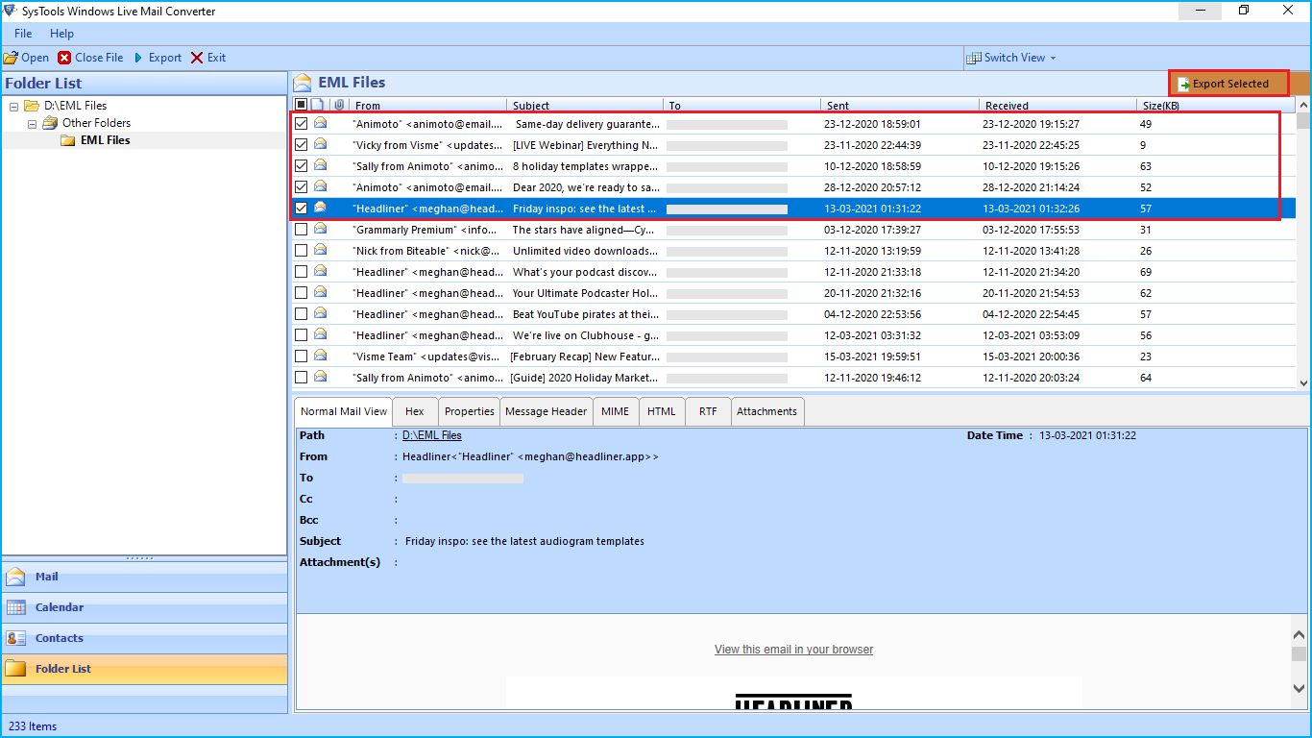Image resolution: width=1312 pixels, height=738 pixels.
Task: Switch to the Message Header tab
Action: click(x=546, y=411)
